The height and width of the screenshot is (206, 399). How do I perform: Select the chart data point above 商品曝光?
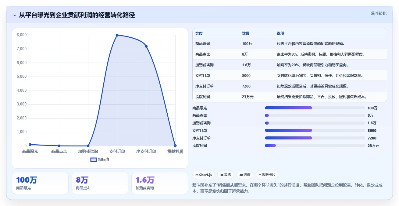30,144
